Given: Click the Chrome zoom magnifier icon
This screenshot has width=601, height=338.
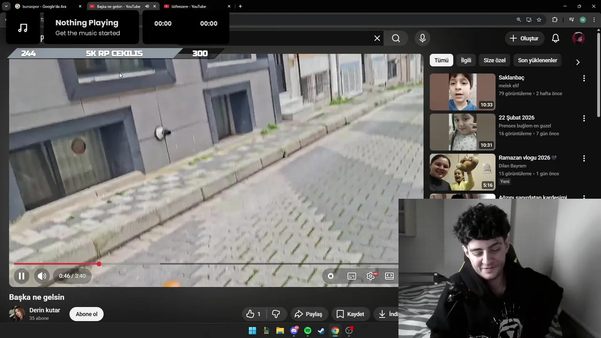Looking at the screenshot, I should tap(519, 20).
